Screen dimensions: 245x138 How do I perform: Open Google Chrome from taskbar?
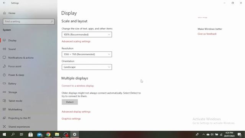(x=48, y=135)
